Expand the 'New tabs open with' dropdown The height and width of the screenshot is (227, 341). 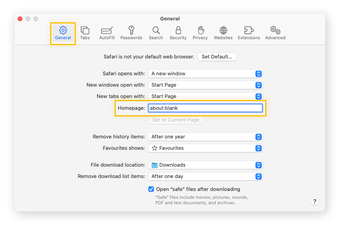205,96
